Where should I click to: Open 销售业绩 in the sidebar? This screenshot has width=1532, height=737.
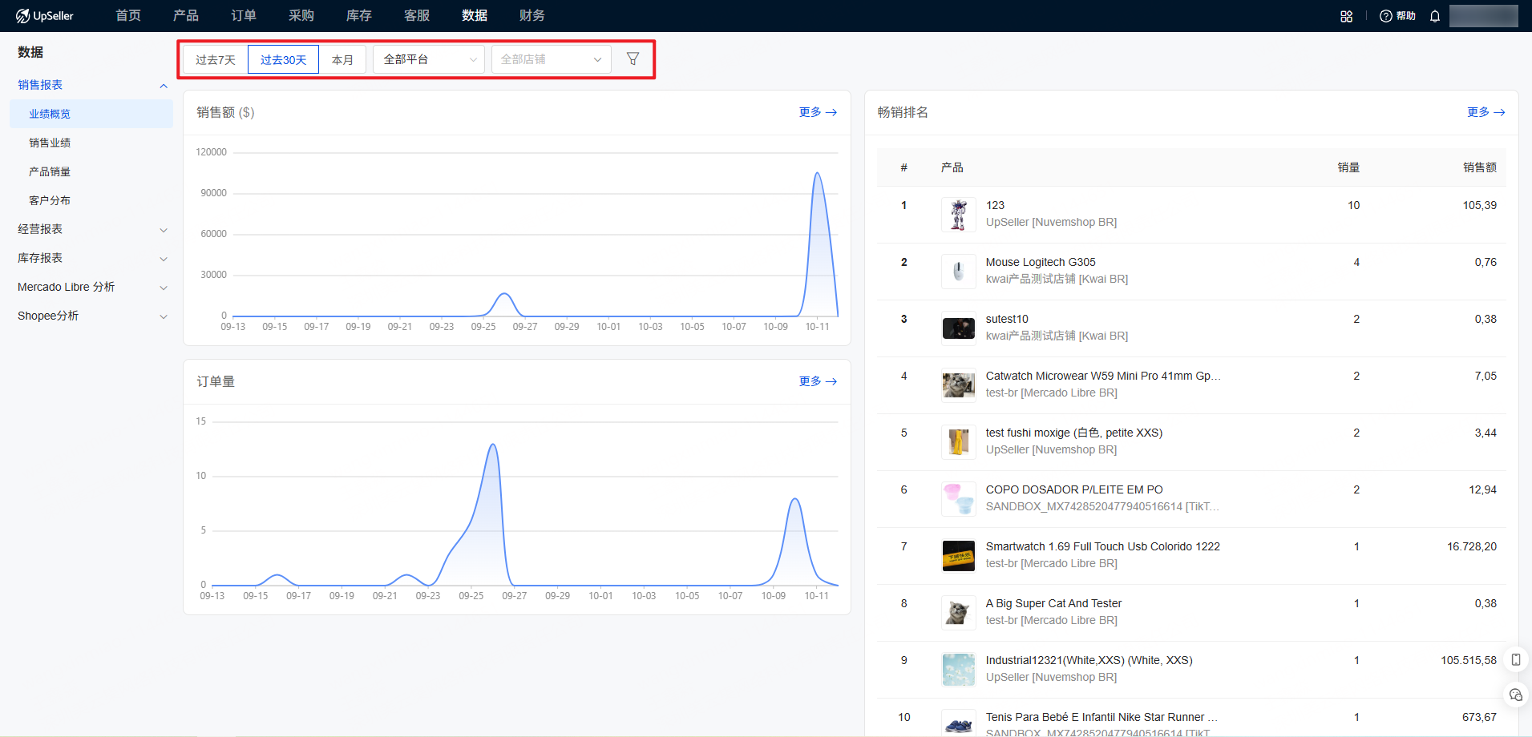pos(50,143)
